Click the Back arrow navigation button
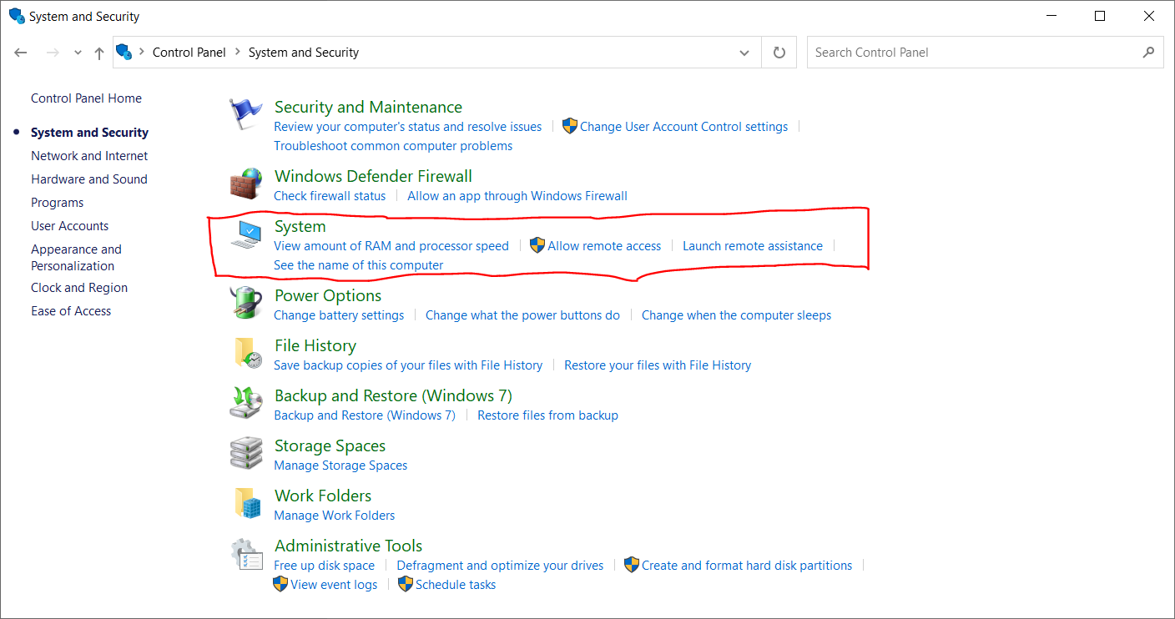The image size is (1175, 619). tap(21, 53)
